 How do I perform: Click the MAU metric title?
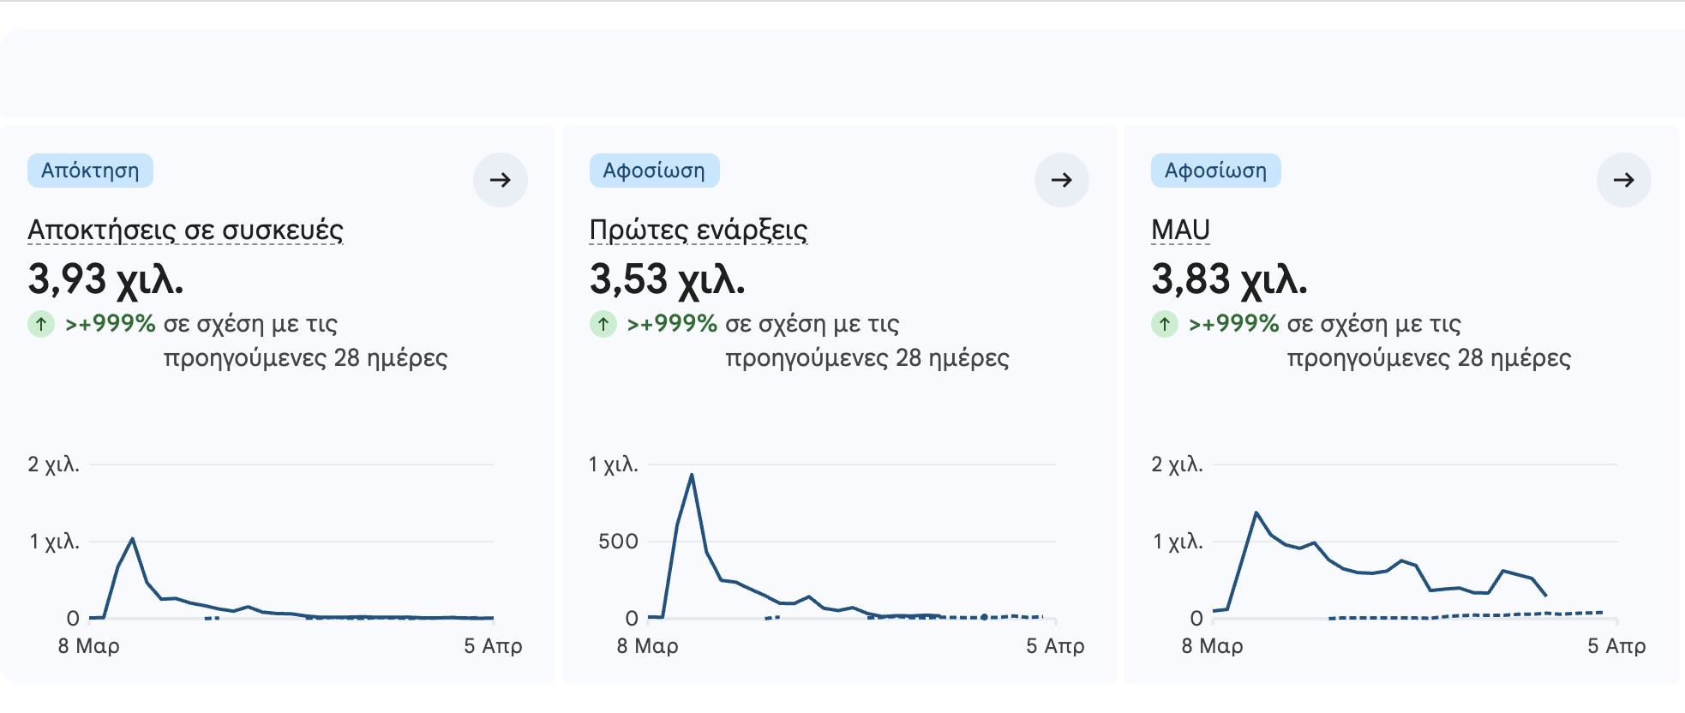click(x=1180, y=230)
